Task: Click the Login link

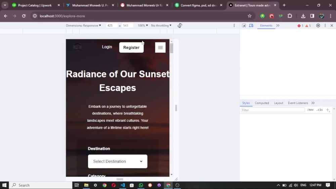Action: tap(107, 47)
